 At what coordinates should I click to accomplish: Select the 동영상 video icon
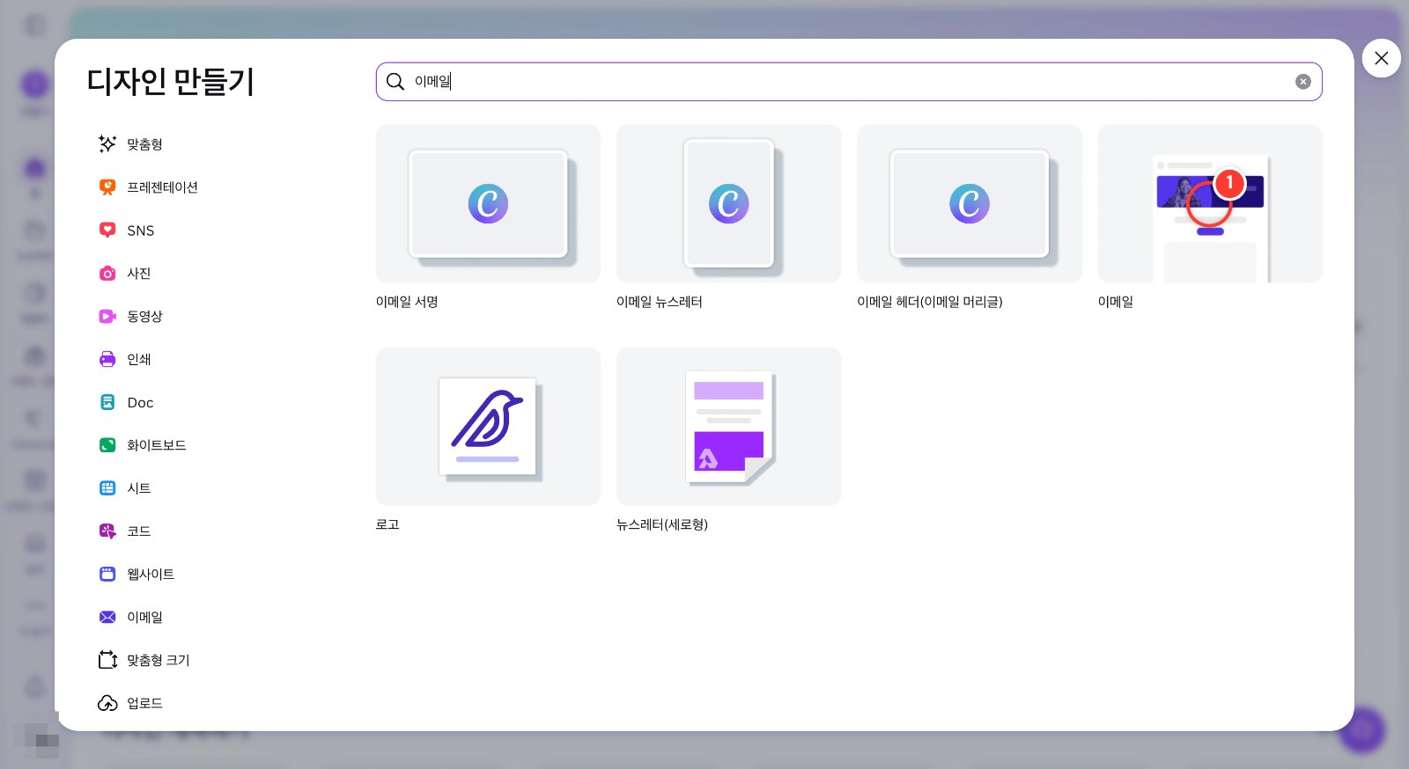(107, 316)
